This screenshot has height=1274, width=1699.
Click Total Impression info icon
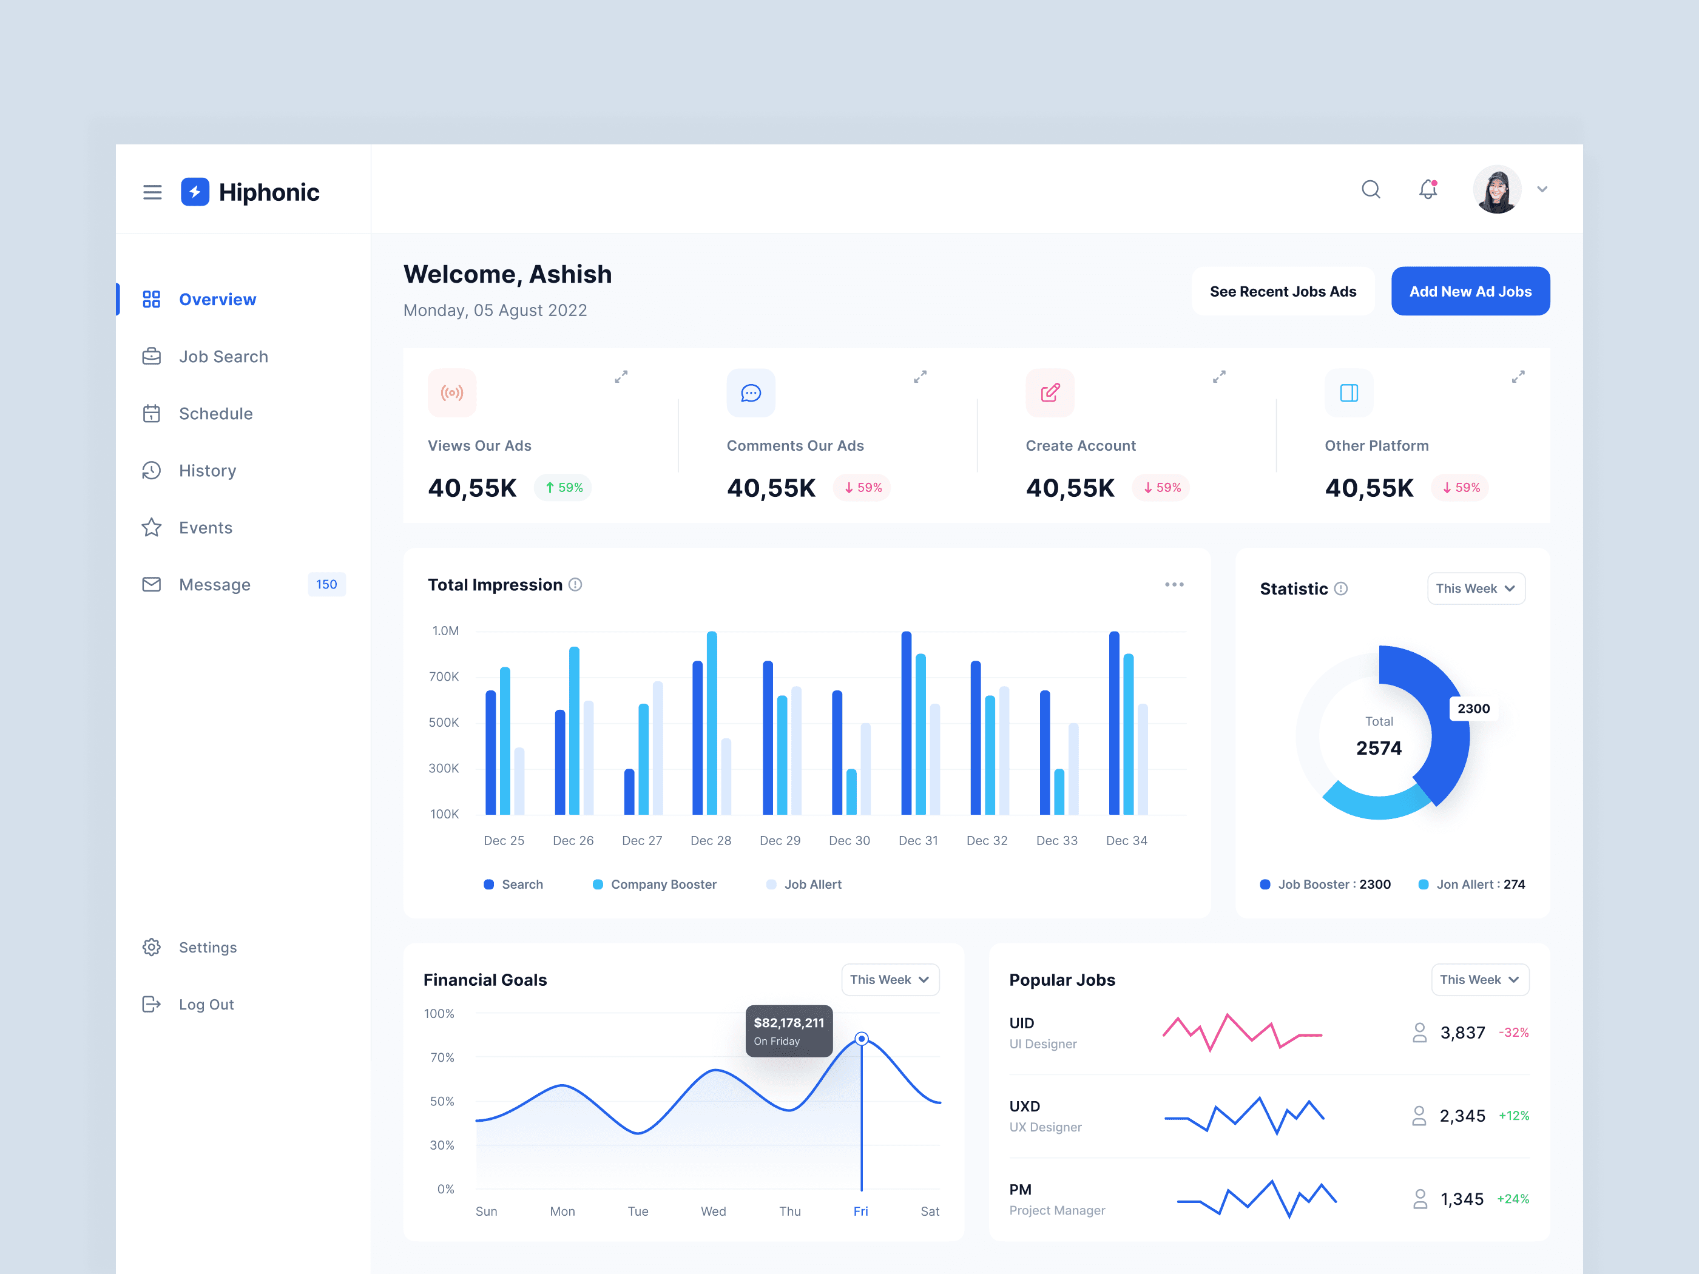pos(575,584)
